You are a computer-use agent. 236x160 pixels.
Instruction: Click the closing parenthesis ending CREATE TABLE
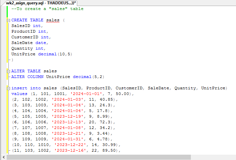click(x=12, y=60)
